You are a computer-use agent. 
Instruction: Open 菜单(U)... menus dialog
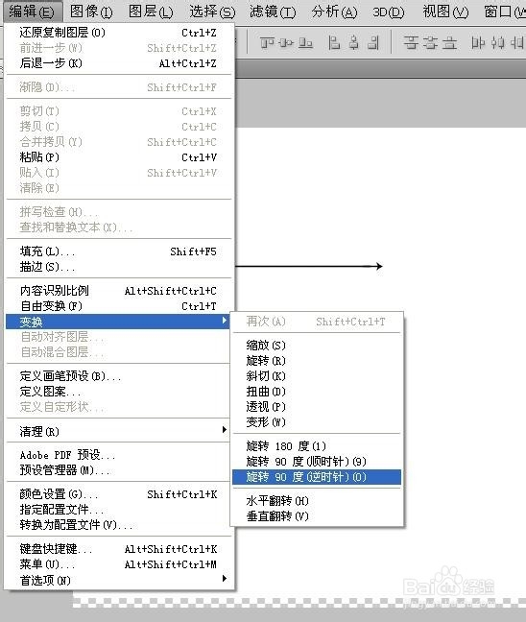click(x=118, y=564)
